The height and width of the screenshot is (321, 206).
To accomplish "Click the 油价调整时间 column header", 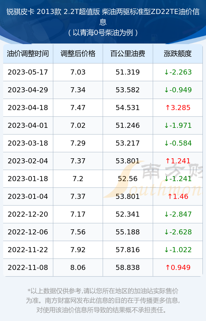I will [28, 54].
